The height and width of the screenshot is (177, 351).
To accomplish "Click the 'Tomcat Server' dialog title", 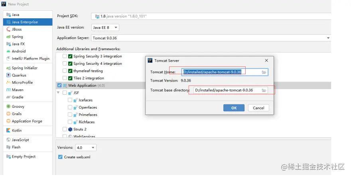I will [167, 61].
